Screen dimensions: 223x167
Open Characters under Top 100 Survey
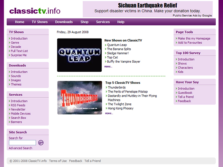(x=185, y=68)
